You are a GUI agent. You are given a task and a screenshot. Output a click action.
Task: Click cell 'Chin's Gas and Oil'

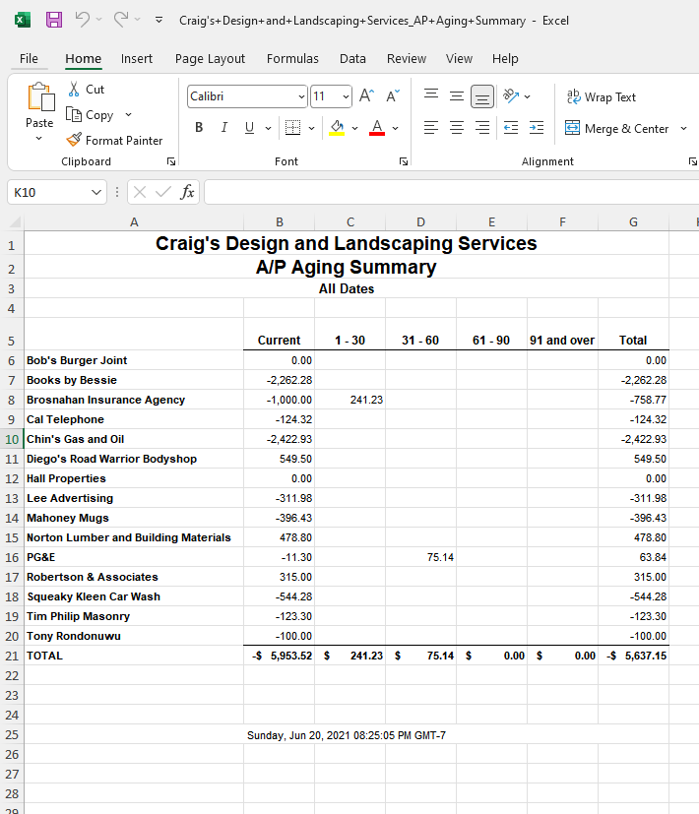(x=134, y=439)
